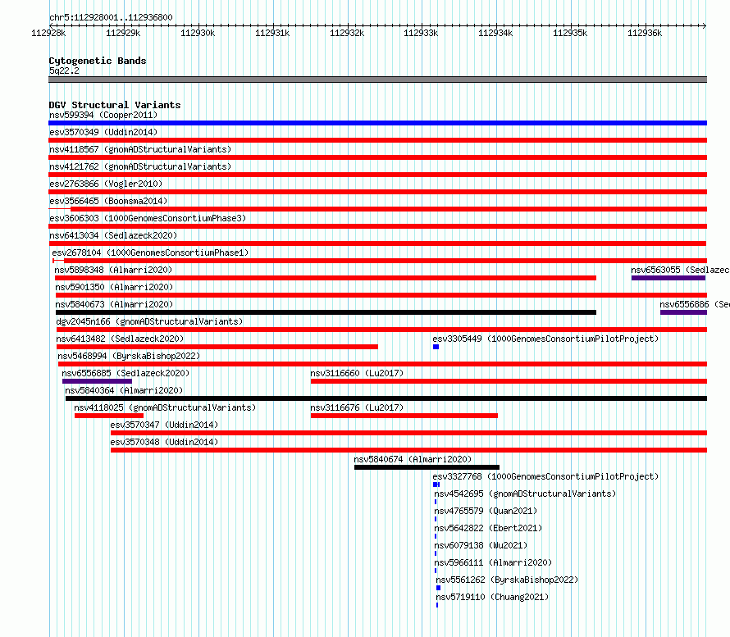This screenshot has height=637, width=730.
Task: Open esv3570348 (Uddin2014) label
Action: tap(164, 442)
